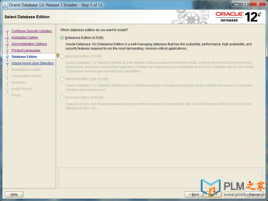Proceed with the Next button

point(213,195)
